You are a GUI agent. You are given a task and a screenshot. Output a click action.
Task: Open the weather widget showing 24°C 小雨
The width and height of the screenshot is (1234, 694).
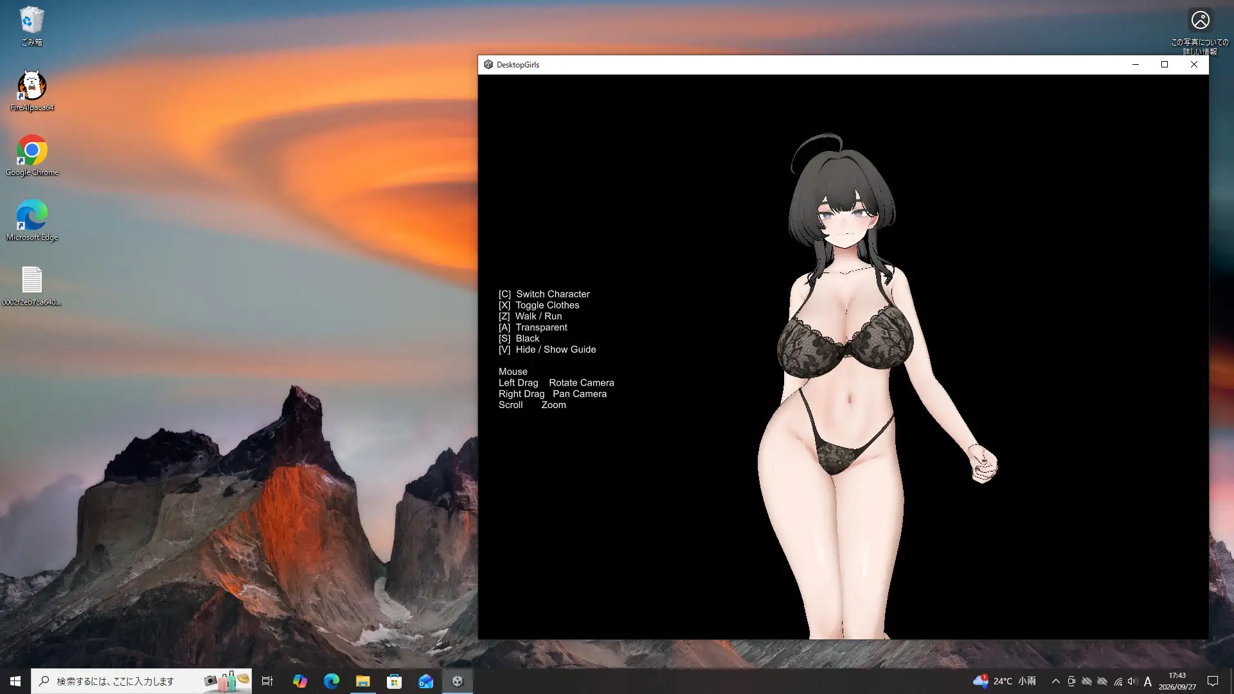pos(1005,681)
